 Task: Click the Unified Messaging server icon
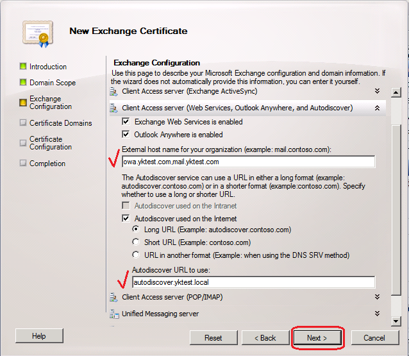pos(113,314)
